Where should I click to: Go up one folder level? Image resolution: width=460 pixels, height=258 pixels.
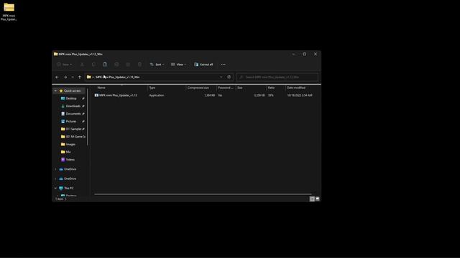pos(80,77)
